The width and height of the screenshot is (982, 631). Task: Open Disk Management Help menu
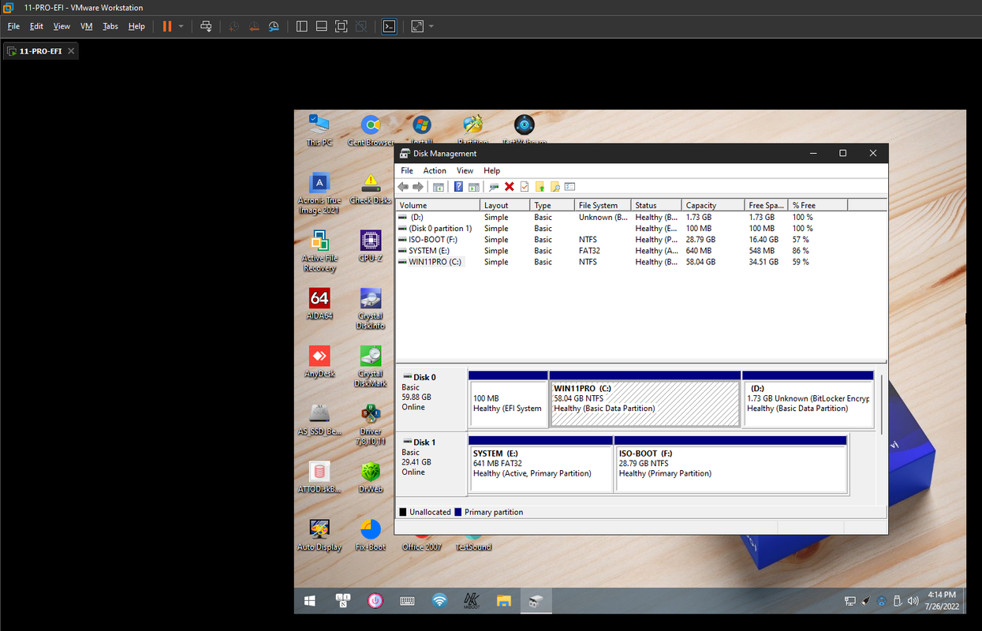(x=492, y=170)
